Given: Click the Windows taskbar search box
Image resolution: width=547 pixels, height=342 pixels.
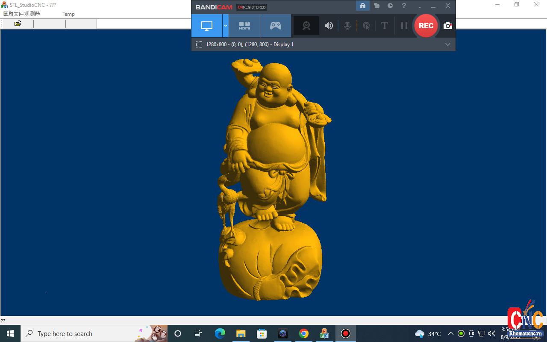Looking at the screenshot, I should tap(85, 333).
